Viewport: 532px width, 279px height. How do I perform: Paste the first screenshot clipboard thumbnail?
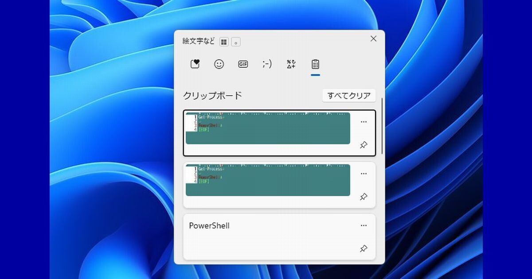268,128
